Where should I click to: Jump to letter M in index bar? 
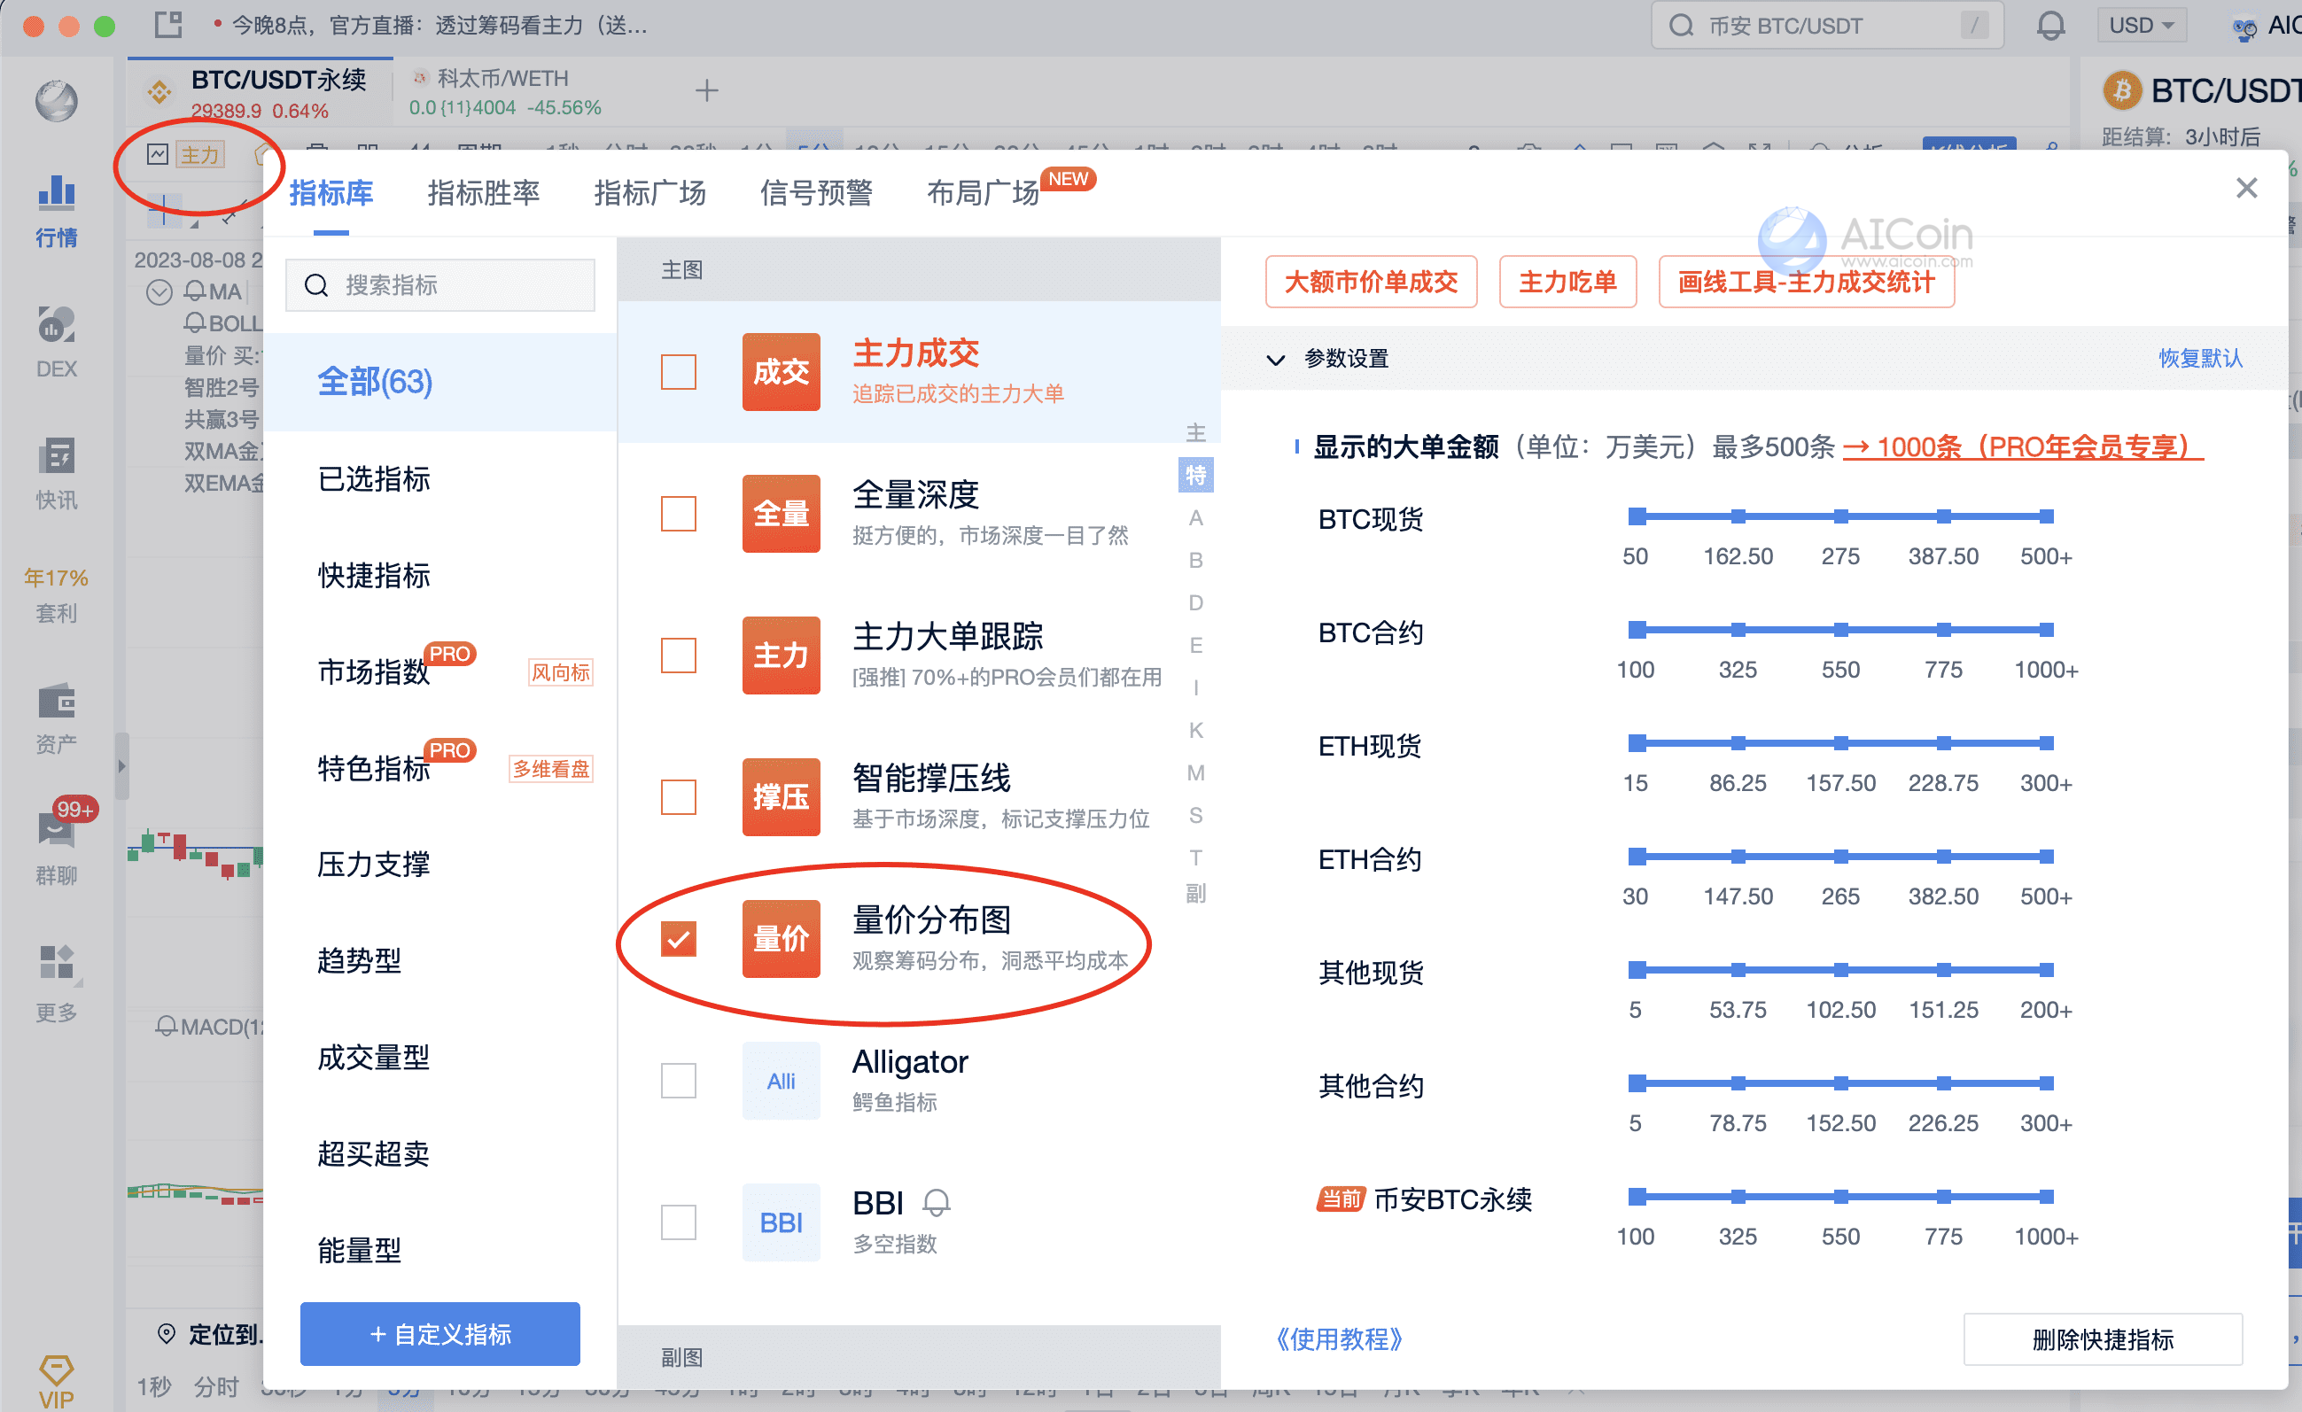[x=1196, y=773]
